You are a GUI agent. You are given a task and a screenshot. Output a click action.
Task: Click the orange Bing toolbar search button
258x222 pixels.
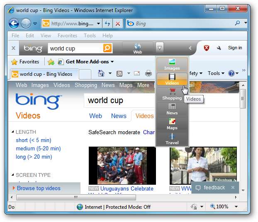(107, 48)
